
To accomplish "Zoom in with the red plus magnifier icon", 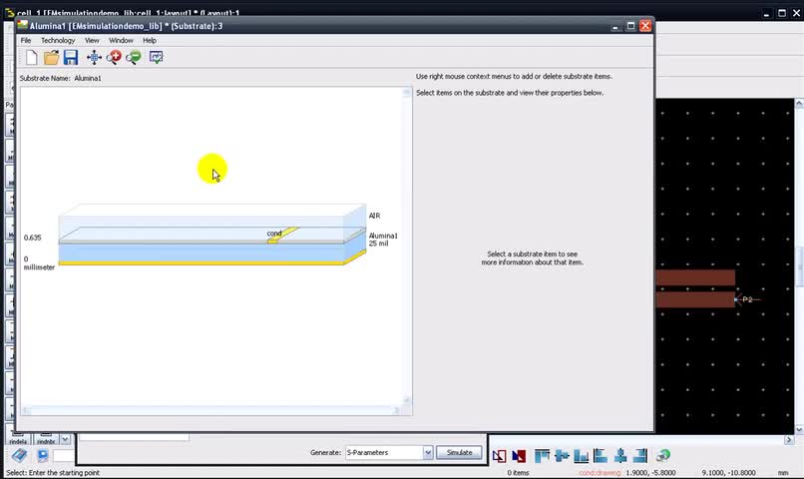I will 114,58.
